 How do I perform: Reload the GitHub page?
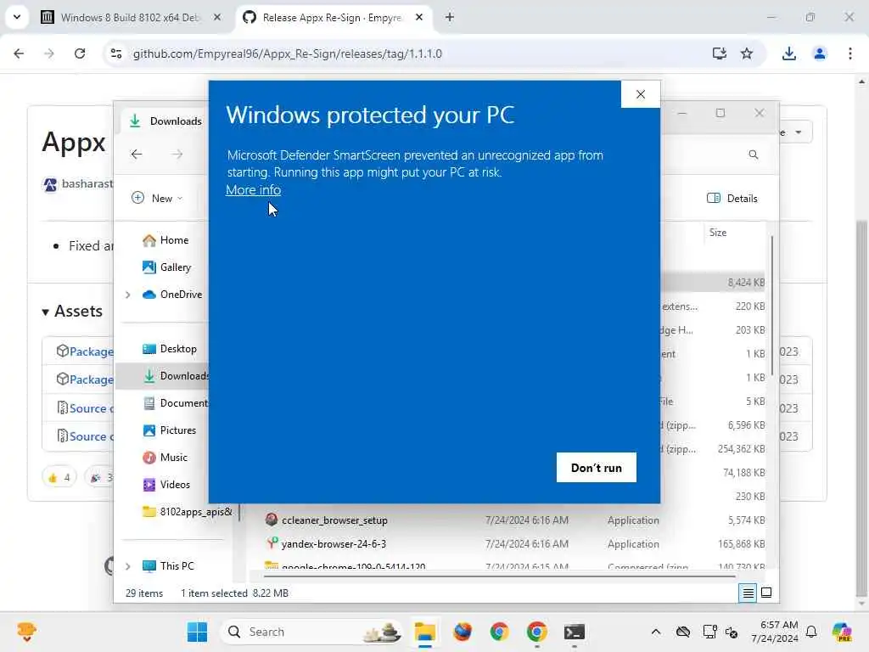tap(80, 53)
